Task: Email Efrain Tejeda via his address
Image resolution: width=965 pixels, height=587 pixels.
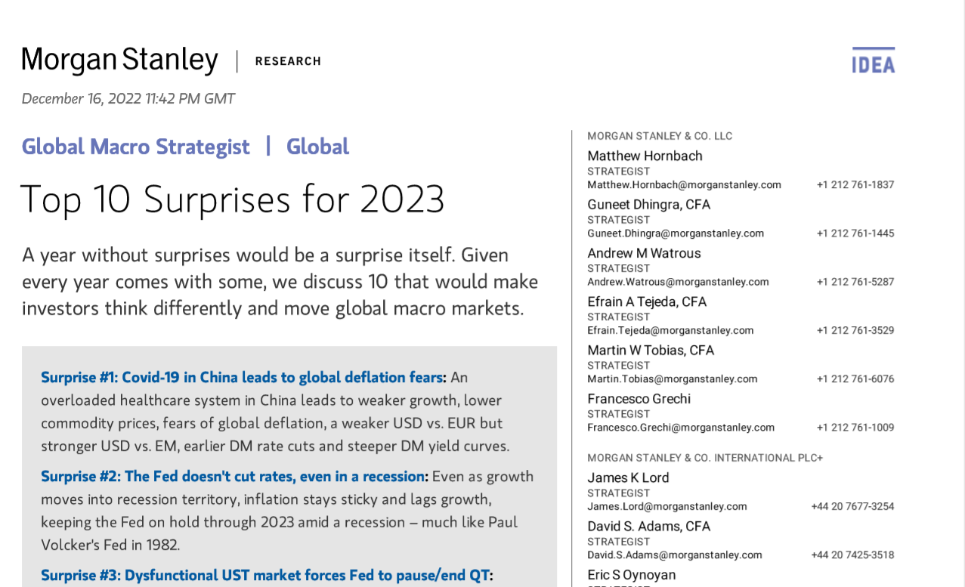Action: pos(670,330)
